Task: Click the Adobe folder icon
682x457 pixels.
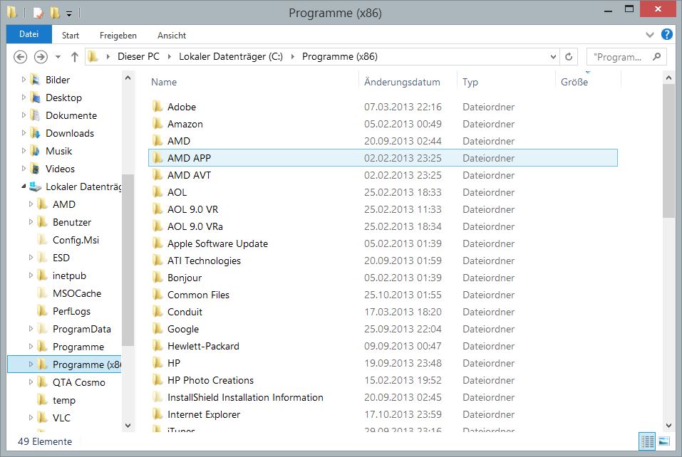Action: point(157,107)
